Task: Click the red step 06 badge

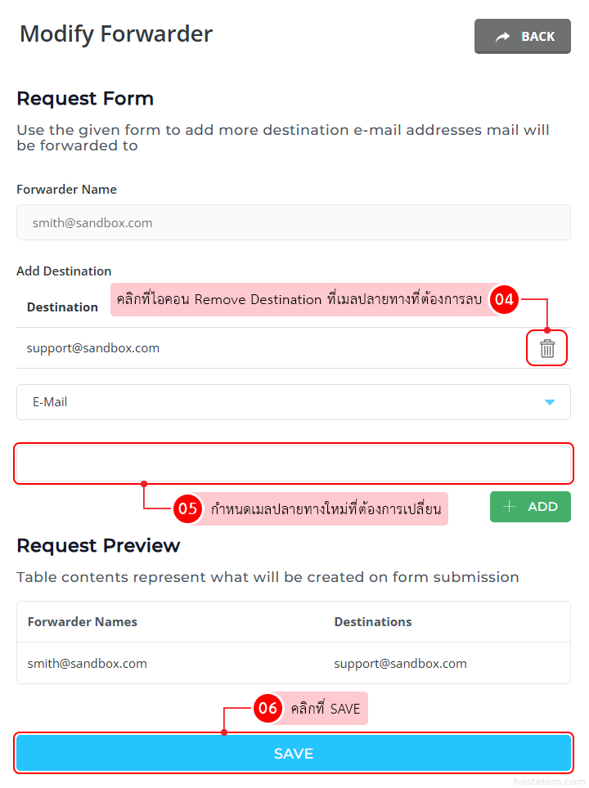Action: (x=268, y=708)
